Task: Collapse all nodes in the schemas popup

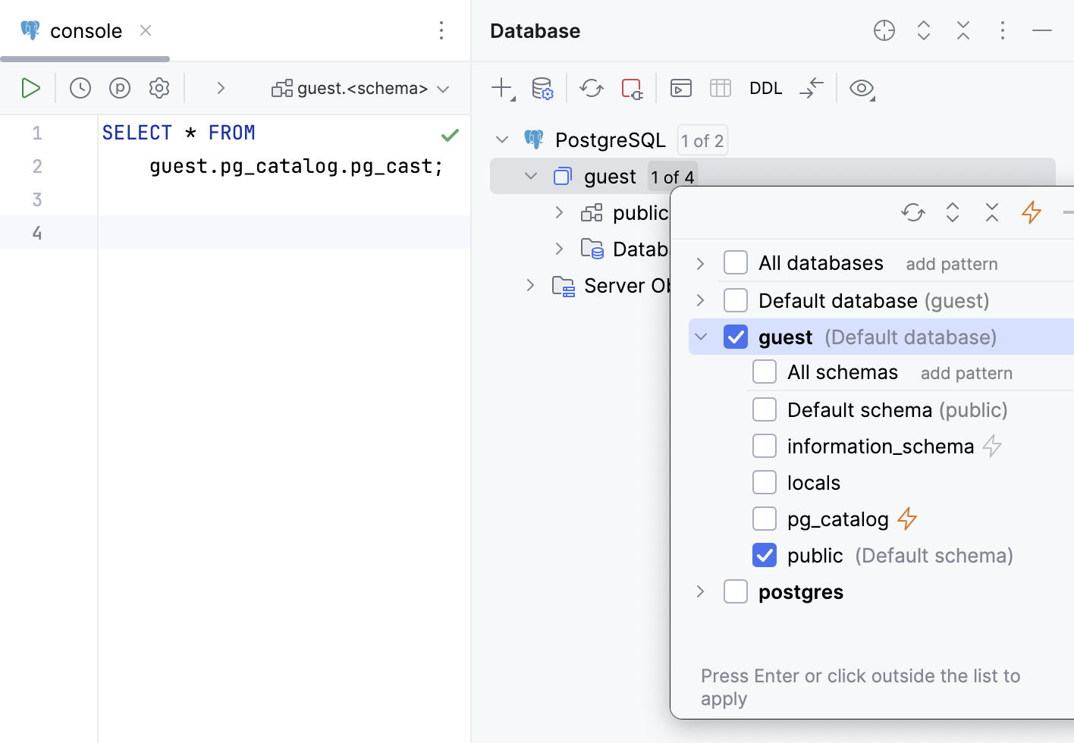Action: click(x=991, y=212)
